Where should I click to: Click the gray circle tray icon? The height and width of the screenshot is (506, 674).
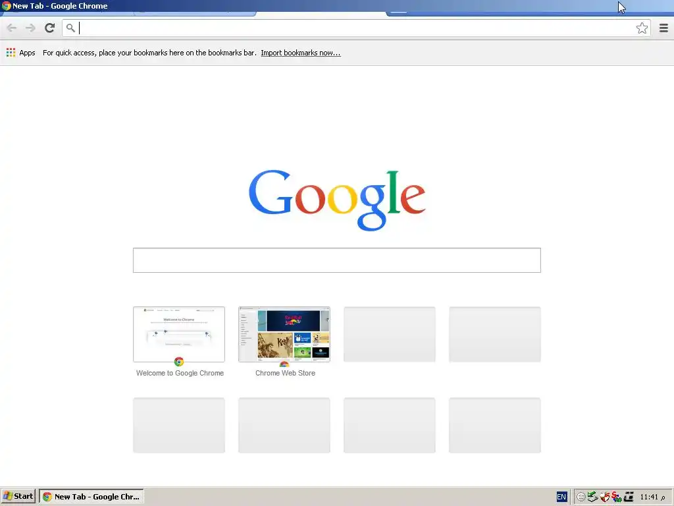581,497
